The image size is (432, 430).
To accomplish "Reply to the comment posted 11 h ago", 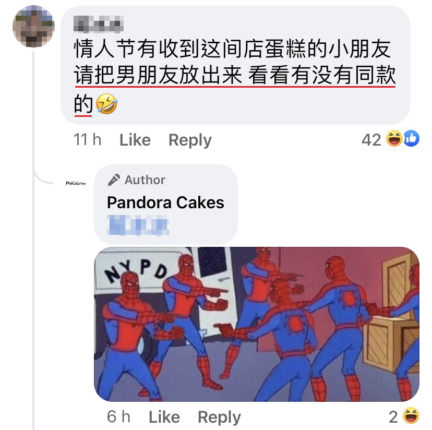I will 190,140.
